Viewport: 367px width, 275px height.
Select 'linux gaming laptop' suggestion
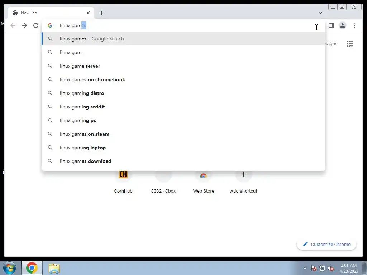pos(183,148)
